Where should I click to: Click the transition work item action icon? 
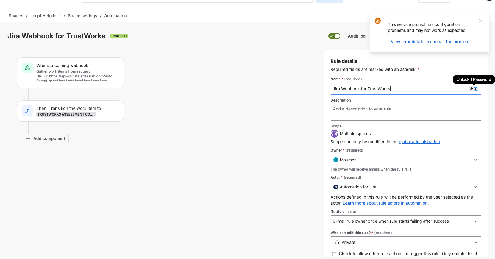[27, 111]
